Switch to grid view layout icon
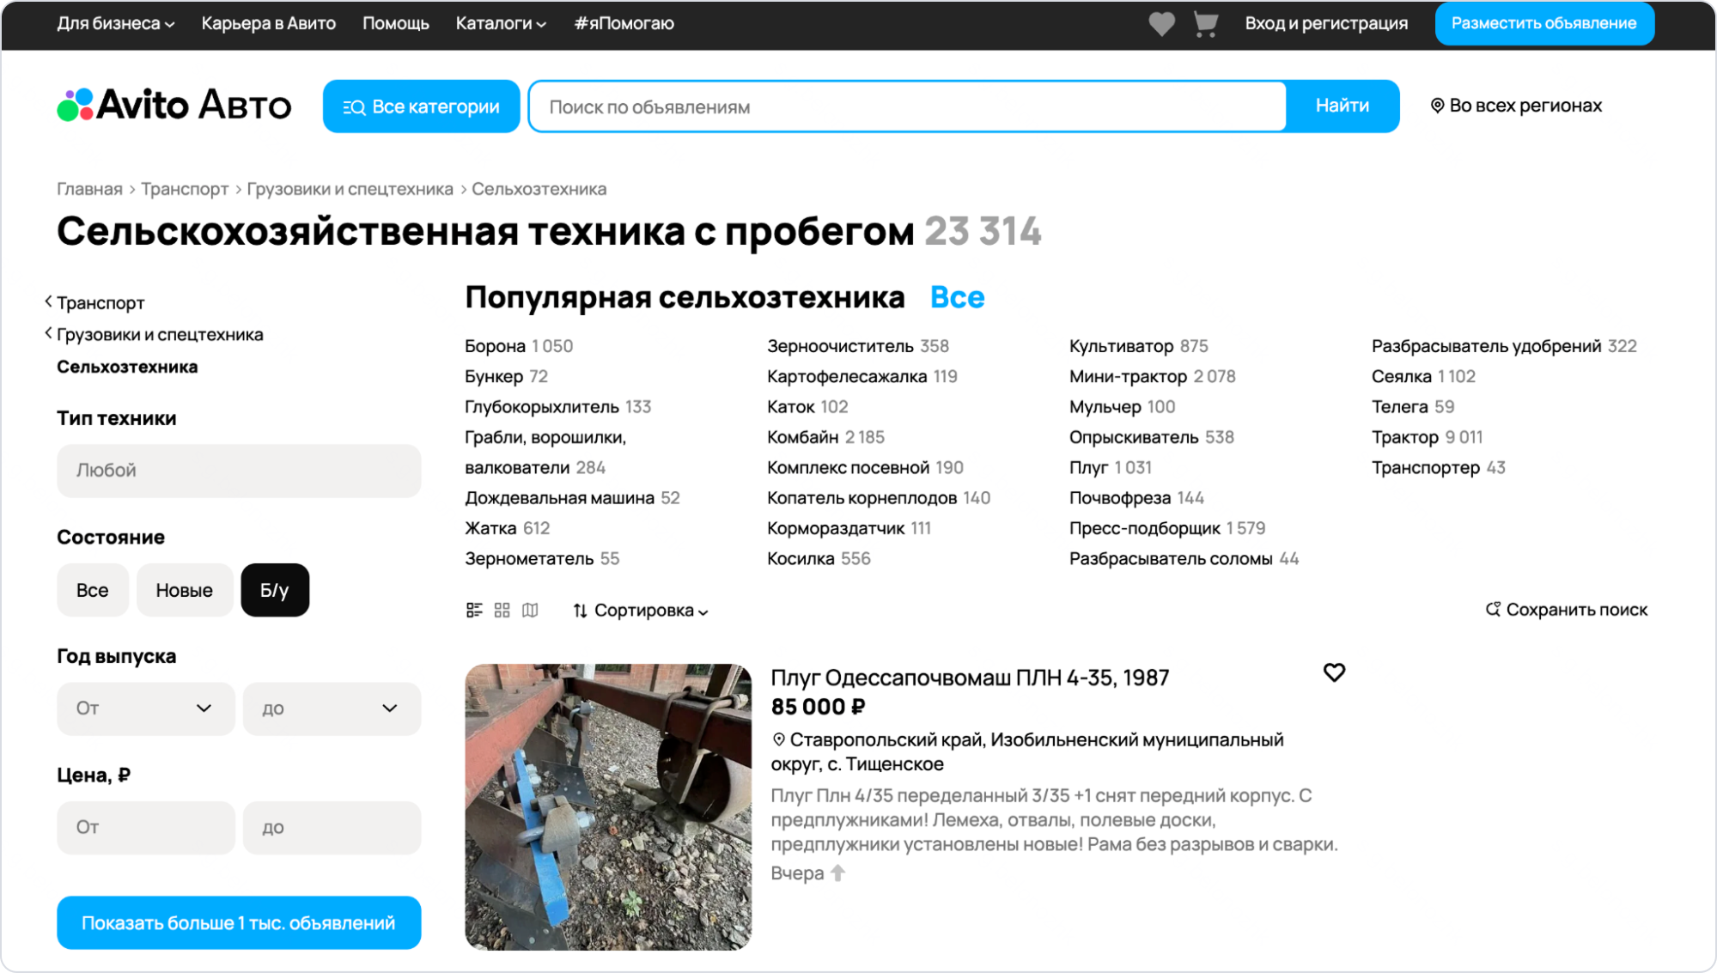 [502, 610]
